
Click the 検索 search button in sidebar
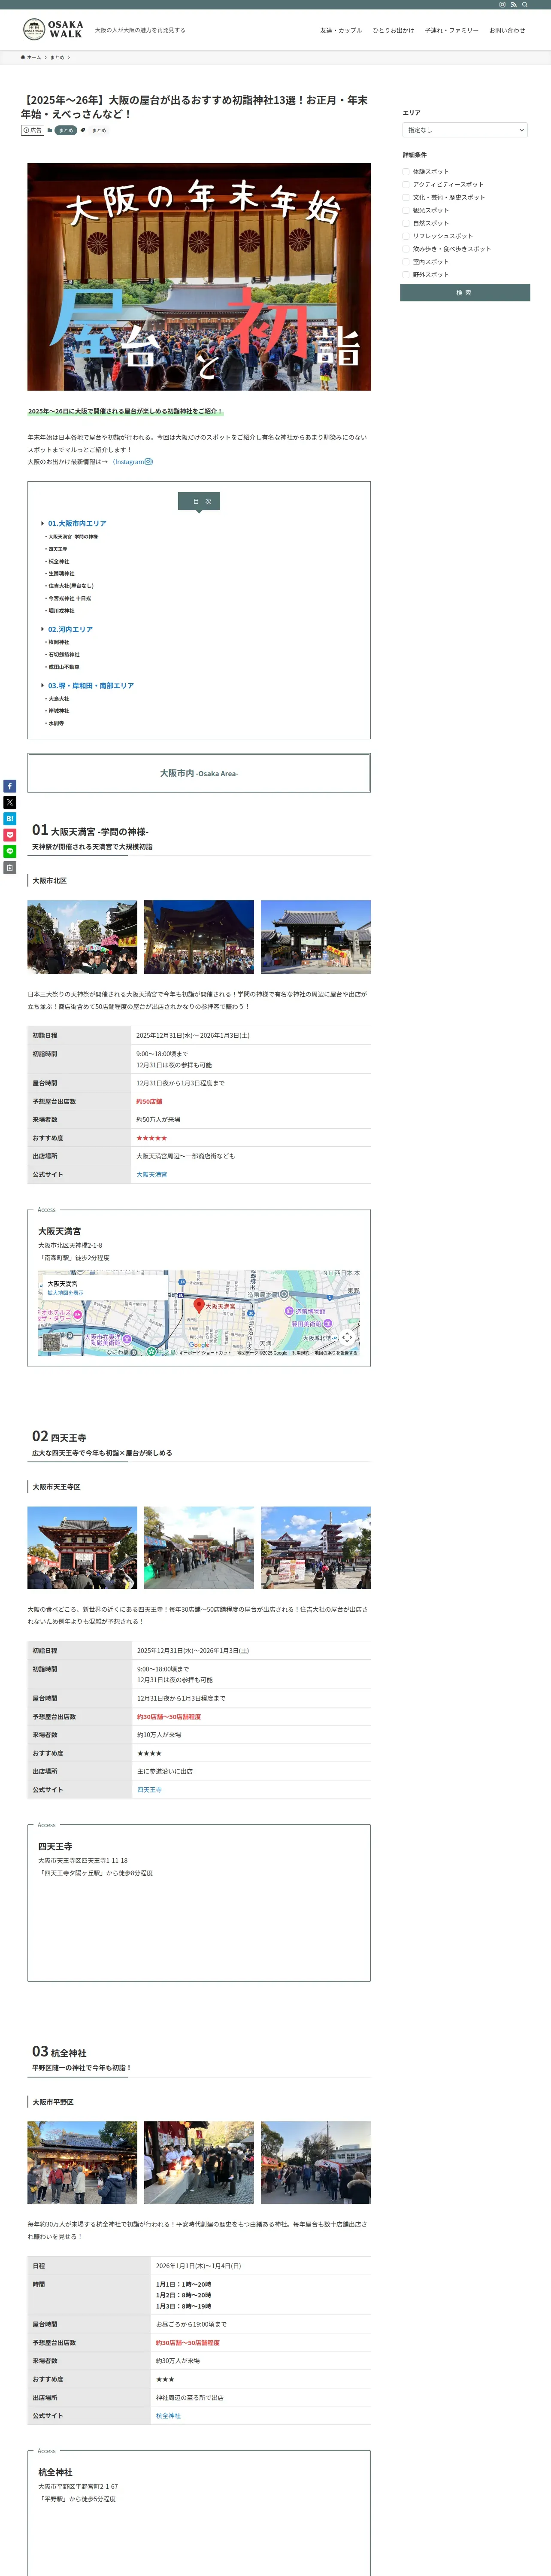465,292
